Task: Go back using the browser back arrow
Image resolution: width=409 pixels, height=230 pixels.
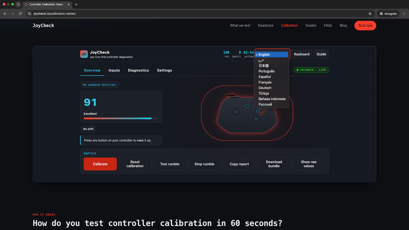Action: coord(5,14)
